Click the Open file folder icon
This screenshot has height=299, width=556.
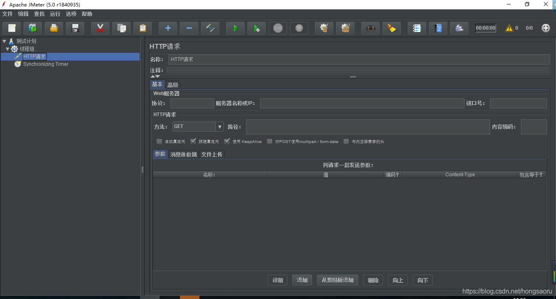click(54, 28)
